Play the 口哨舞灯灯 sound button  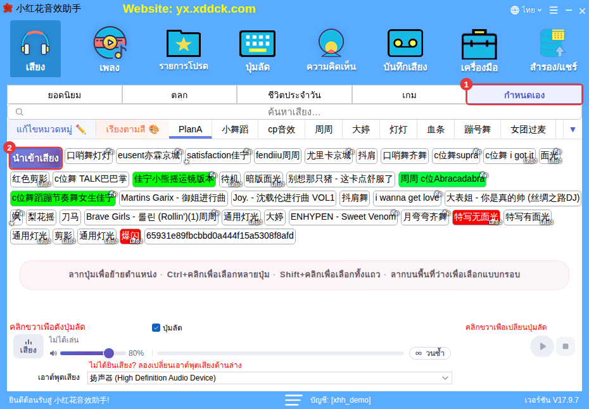(89, 156)
